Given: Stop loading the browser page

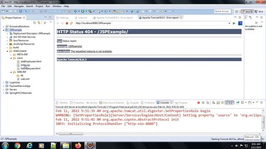Looking at the screenshot, I should (67, 23).
